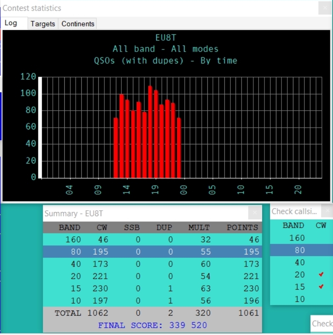Select the 160 band row in Summary

pyautogui.click(x=152, y=240)
